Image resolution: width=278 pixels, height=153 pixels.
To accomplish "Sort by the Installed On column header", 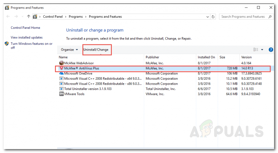I will coord(207,57).
